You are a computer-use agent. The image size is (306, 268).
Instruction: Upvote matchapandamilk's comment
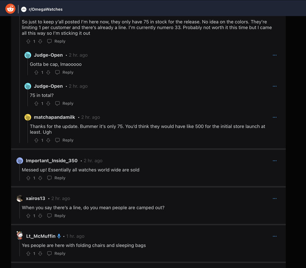coord(36,140)
